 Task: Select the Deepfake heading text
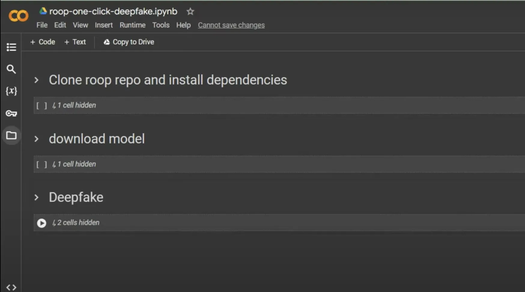point(76,197)
